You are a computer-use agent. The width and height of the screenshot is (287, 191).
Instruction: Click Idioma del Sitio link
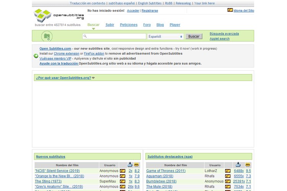click(244, 11)
